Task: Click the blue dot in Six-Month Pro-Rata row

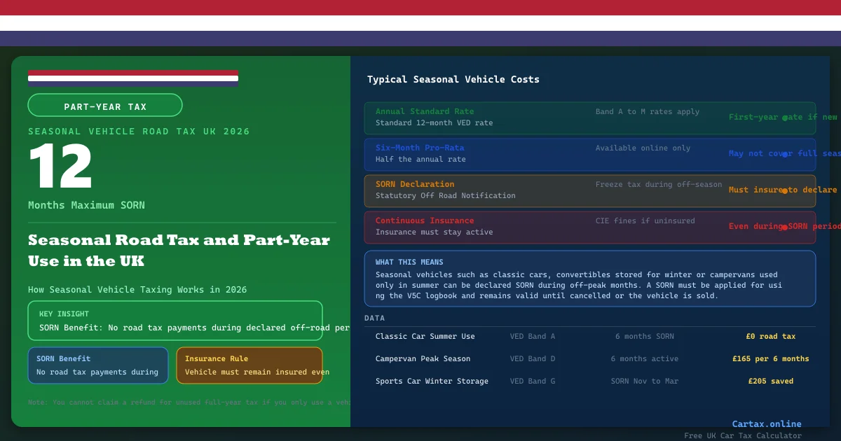Action: [785, 154]
